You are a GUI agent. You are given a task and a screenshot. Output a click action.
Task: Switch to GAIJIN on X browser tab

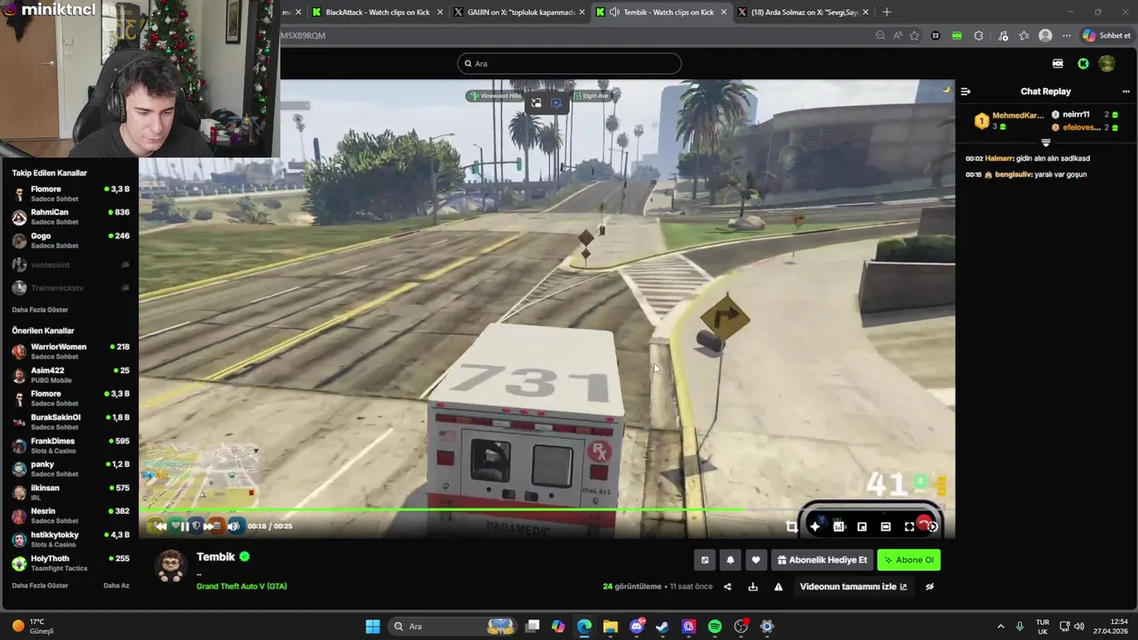(x=518, y=12)
